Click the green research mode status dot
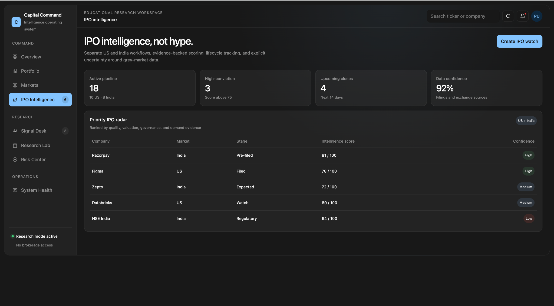 (12, 236)
